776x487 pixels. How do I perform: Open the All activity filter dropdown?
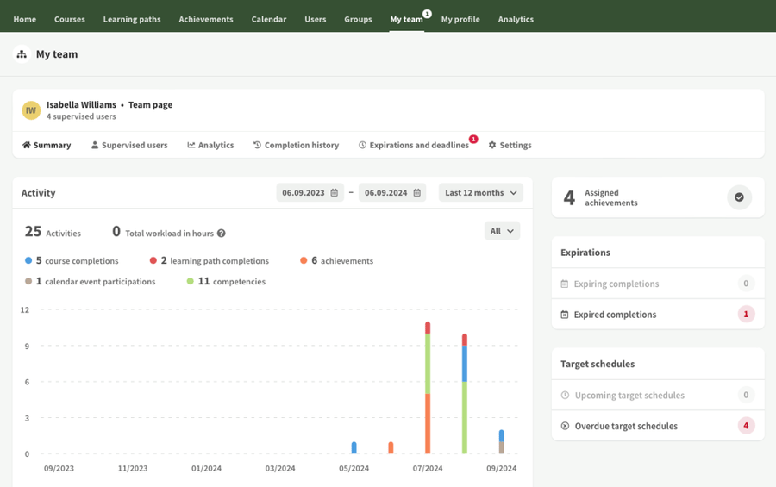point(502,231)
